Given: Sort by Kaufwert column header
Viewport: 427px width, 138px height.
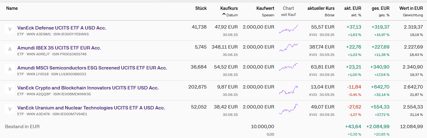Looking at the screenshot, I should point(265,8).
